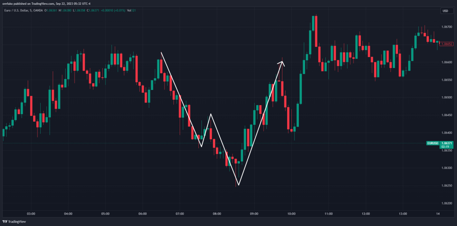457x226 pixels.
Task: Click the open price value 1.06361
Action: [x=52, y=11]
